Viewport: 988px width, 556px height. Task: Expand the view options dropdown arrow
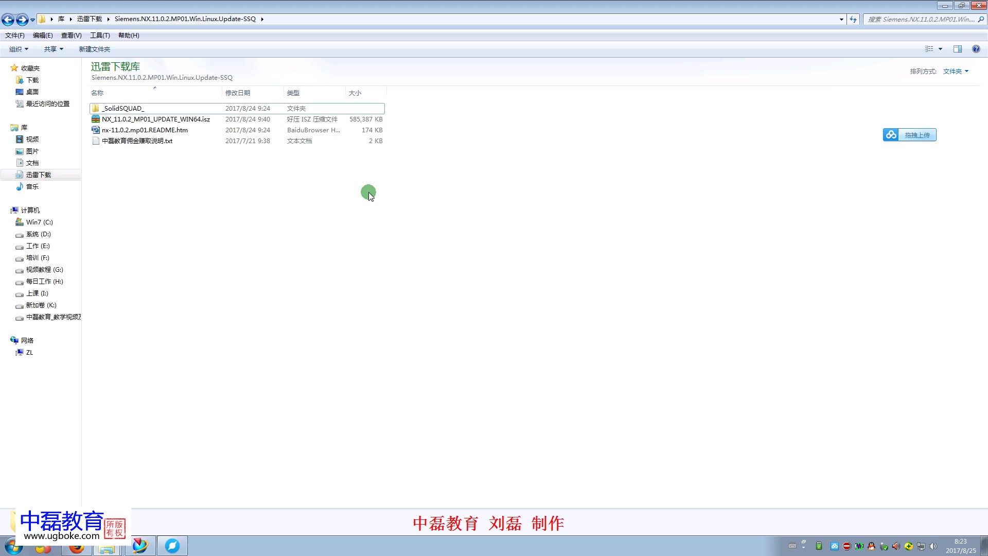pyautogui.click(x=940, y=49)
